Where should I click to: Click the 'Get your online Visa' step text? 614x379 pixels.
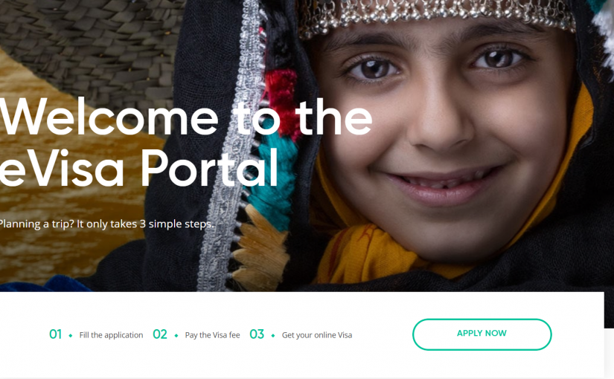pyautogui.click(x=317, y=335)
